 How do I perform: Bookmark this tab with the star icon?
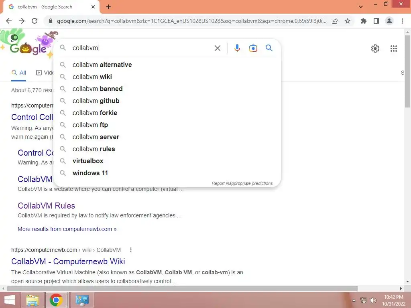[x=348, y=21]
